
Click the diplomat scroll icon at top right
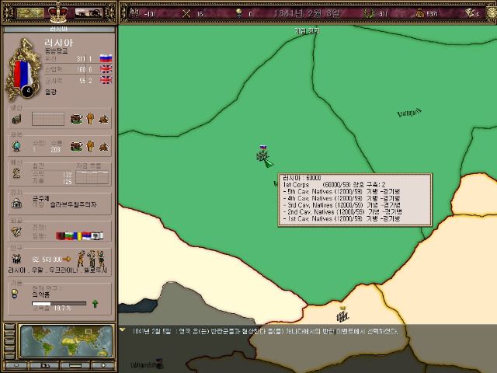pyautogui.click(x=470, y=13)
